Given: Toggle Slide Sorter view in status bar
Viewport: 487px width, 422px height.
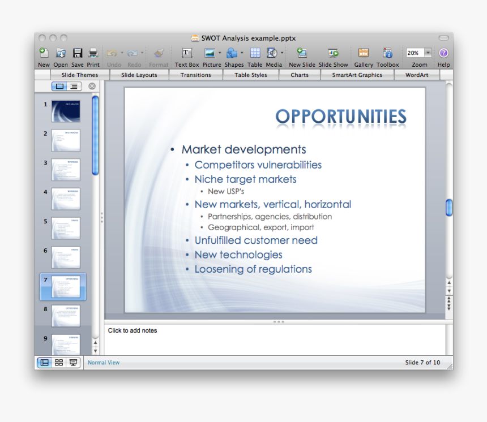Looking at the screenshot, I should (59, 363).
